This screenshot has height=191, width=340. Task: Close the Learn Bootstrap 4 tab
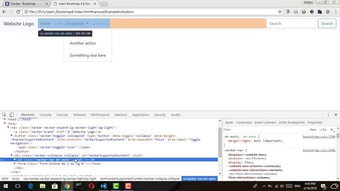(95, 4)
